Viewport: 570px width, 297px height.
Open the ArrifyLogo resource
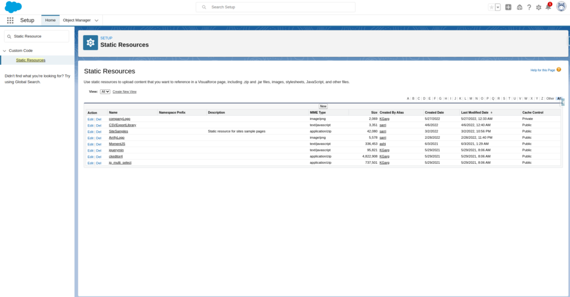pos(116,138)
